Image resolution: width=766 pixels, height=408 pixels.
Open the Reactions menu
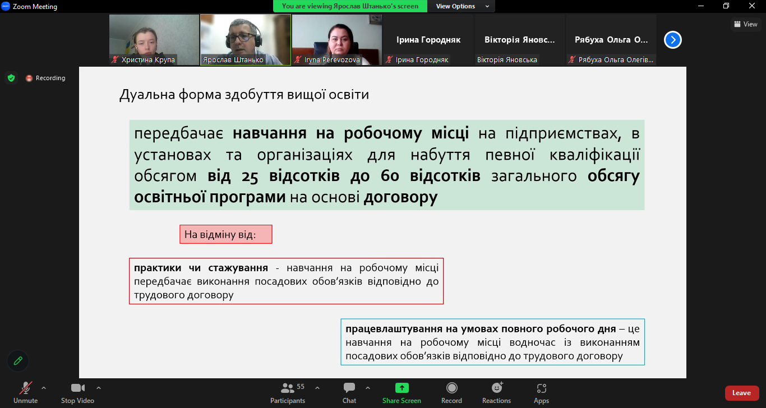tap(496, 392)
